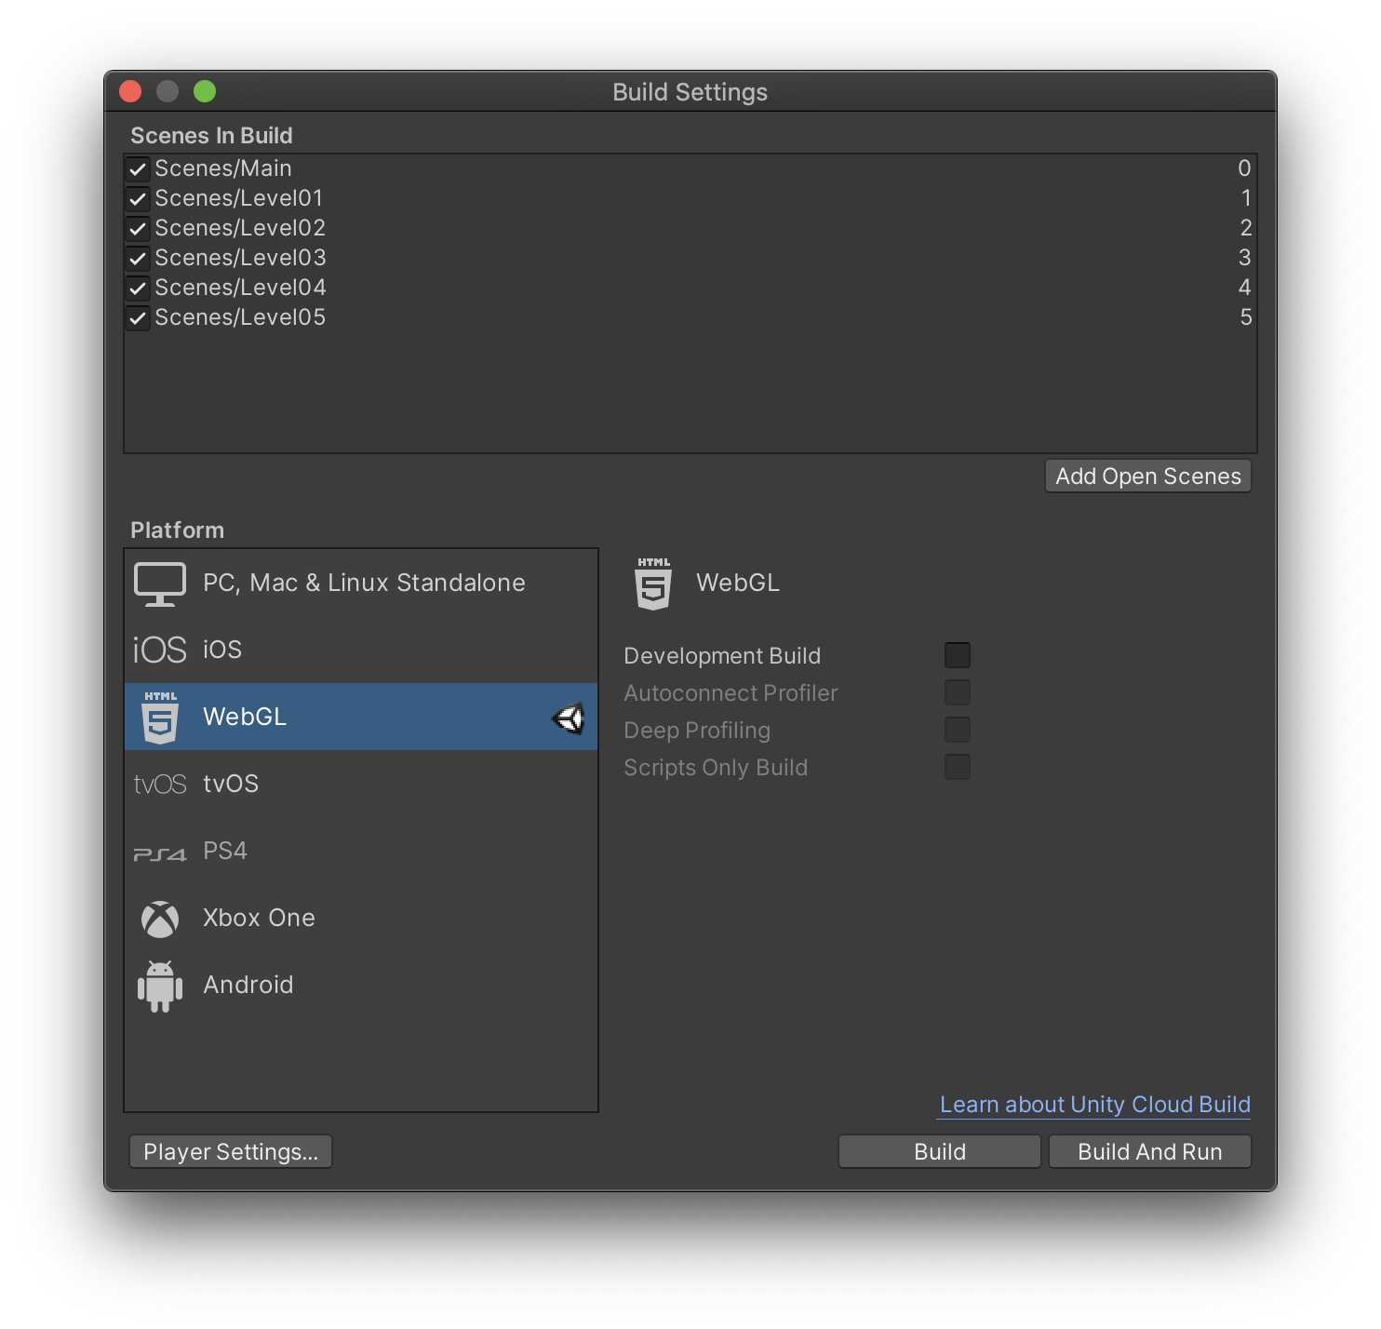Click the Platform section heading
The width and height of the screenshot is (1381, 1329).
click(x=177, y=530)
